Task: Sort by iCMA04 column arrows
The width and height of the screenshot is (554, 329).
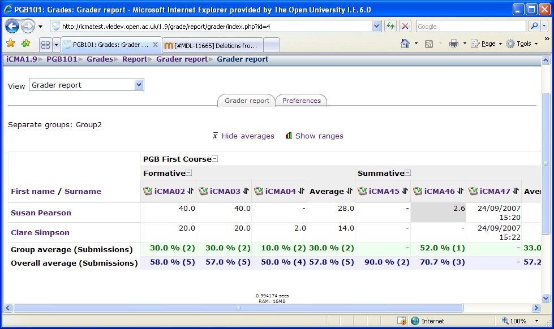Action: (302, 191)
